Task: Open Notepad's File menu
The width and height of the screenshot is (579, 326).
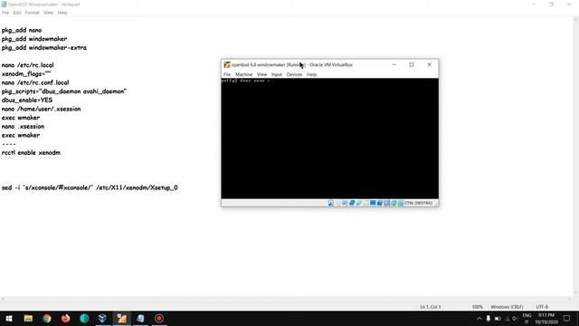Action: [5, 13]
